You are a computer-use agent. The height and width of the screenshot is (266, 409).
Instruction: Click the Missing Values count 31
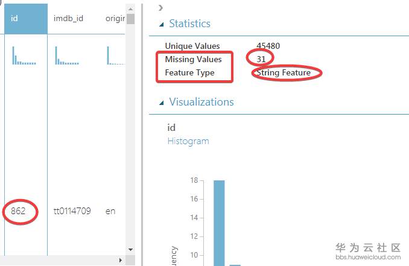click(x=260, y=59)
